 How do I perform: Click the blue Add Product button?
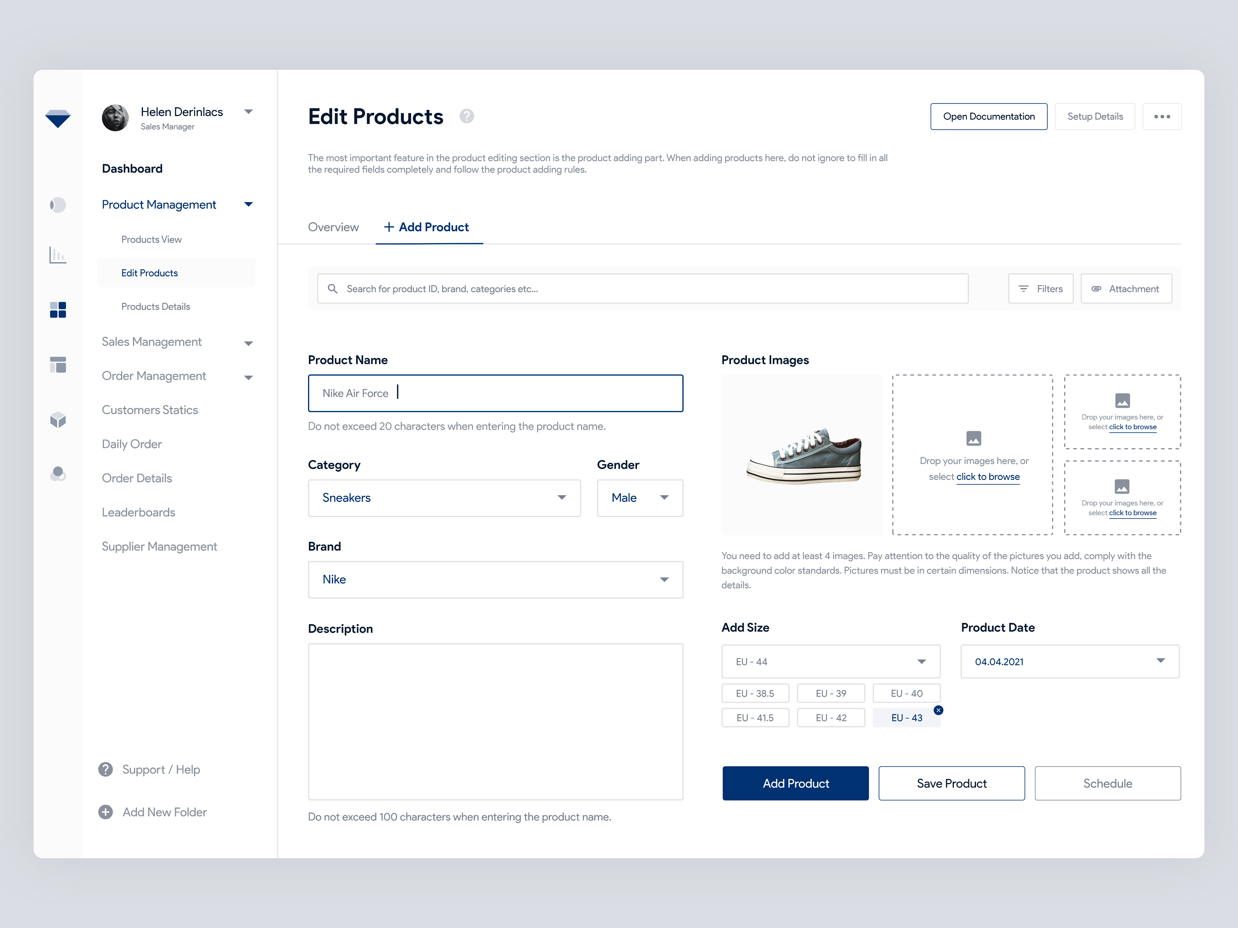pos(795,783)
